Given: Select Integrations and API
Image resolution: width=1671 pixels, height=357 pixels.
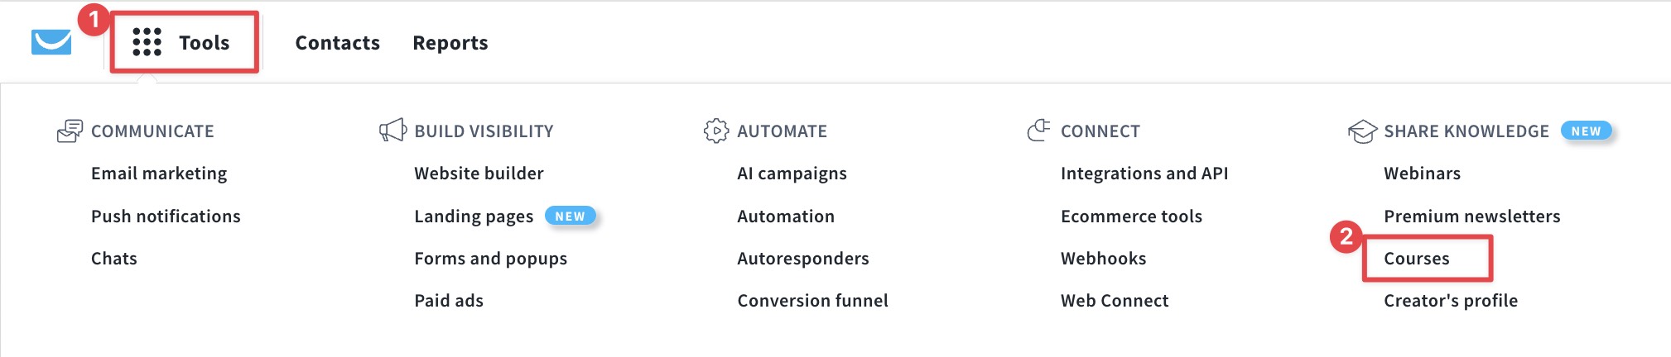Looking at the screenshot, I should point(1144,174).
